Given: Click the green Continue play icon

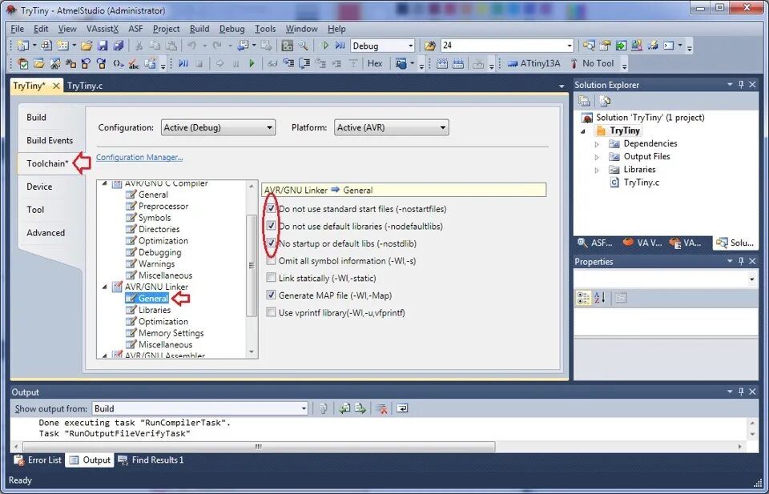Looking at the screenshot, I should click(252, 63).
